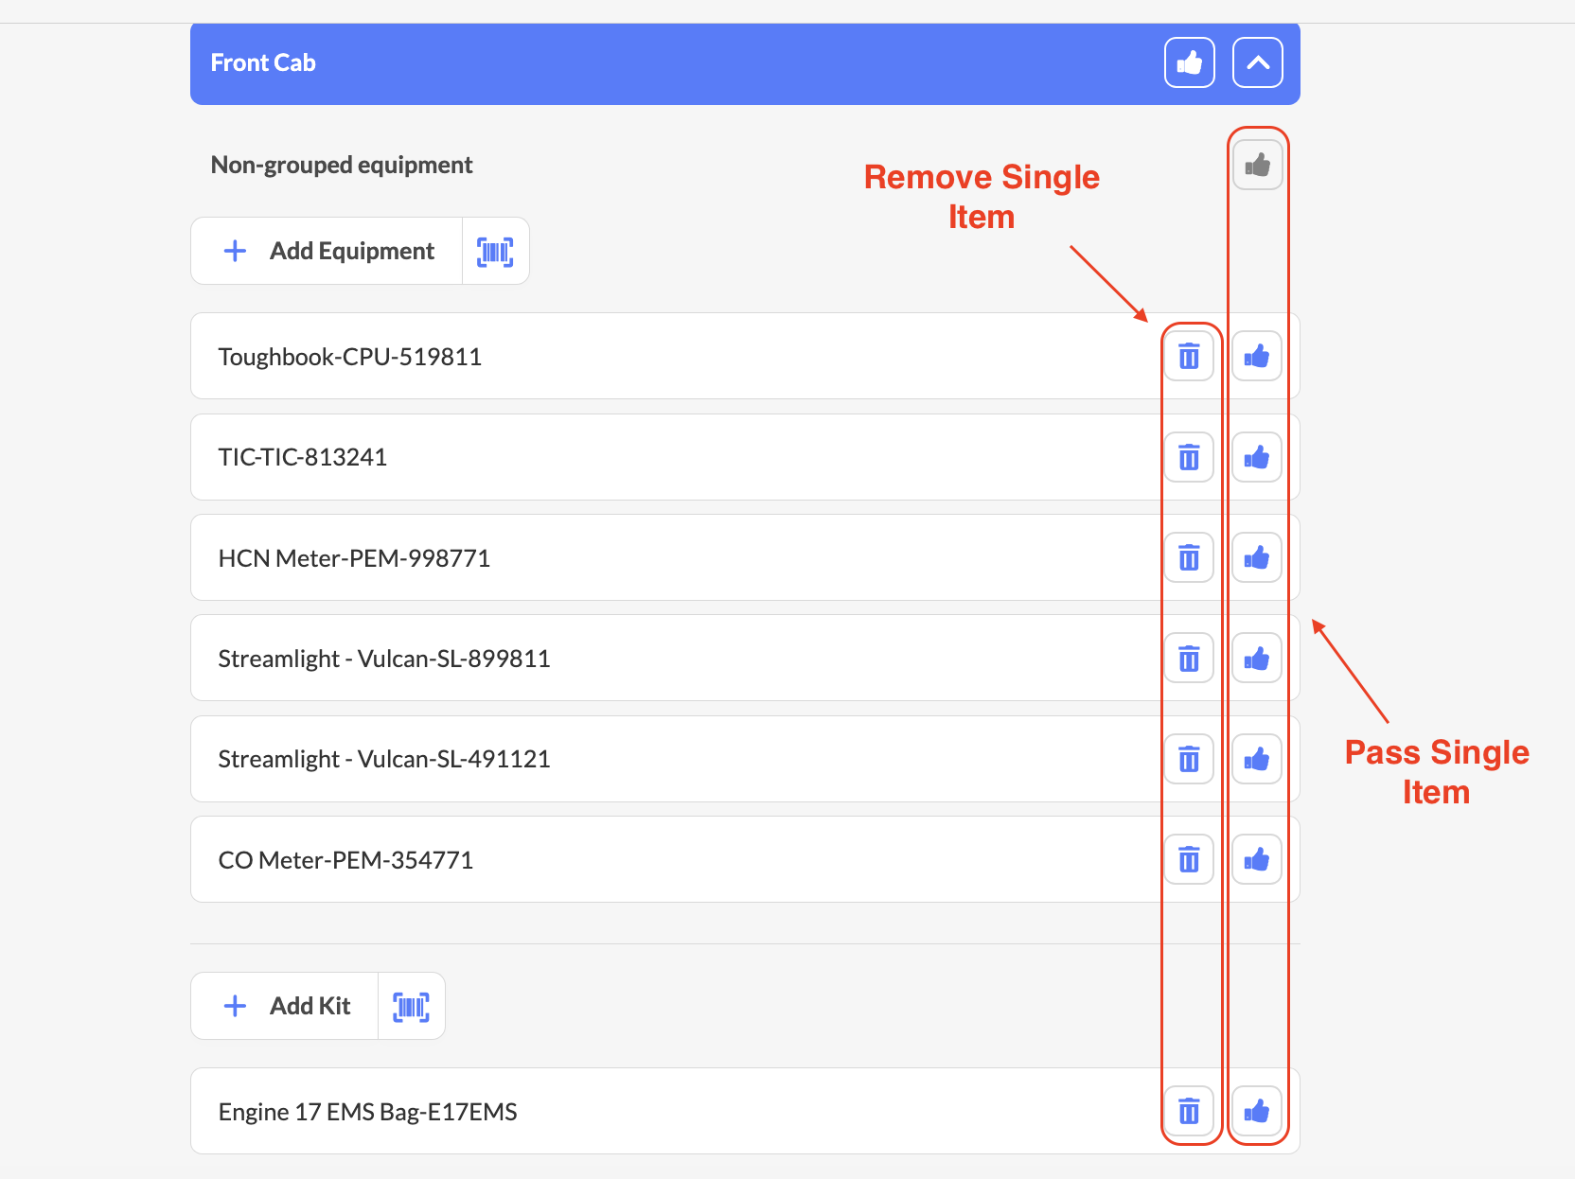Image resolution: width=1575 pixels, height=1179 pixels.
Task: Select the CO Meter-PEM-354771 row text
Action: [x=345, y=860]
